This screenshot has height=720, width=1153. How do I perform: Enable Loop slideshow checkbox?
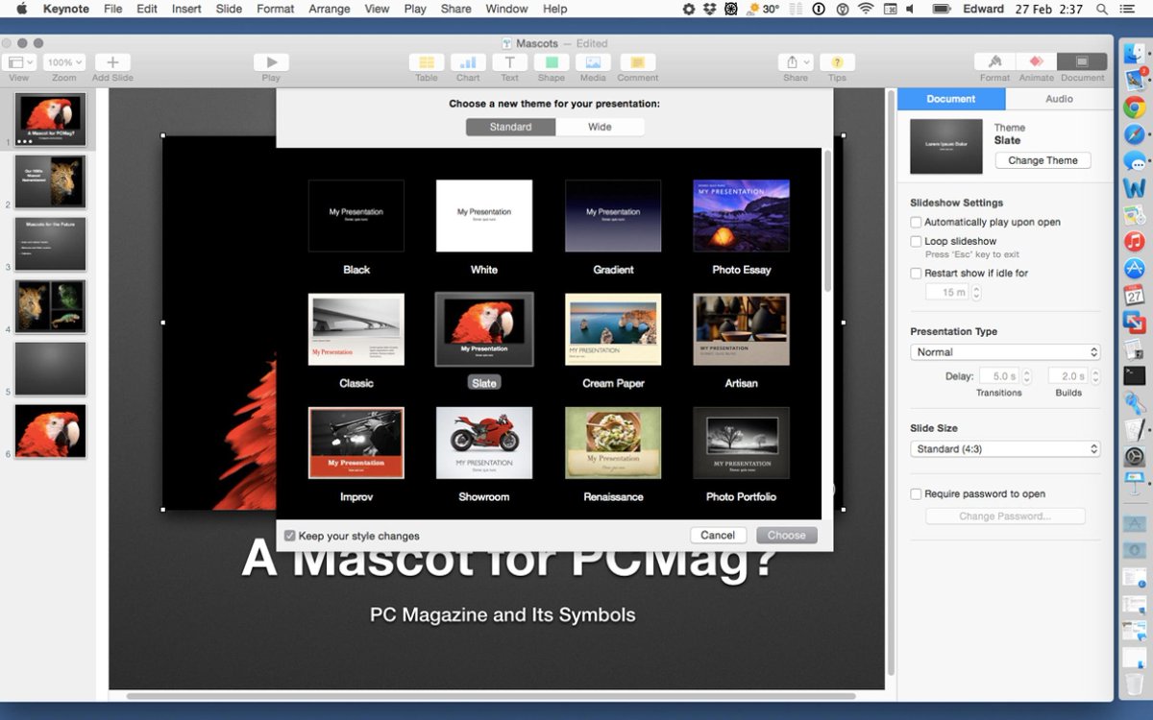pos(916,241)
